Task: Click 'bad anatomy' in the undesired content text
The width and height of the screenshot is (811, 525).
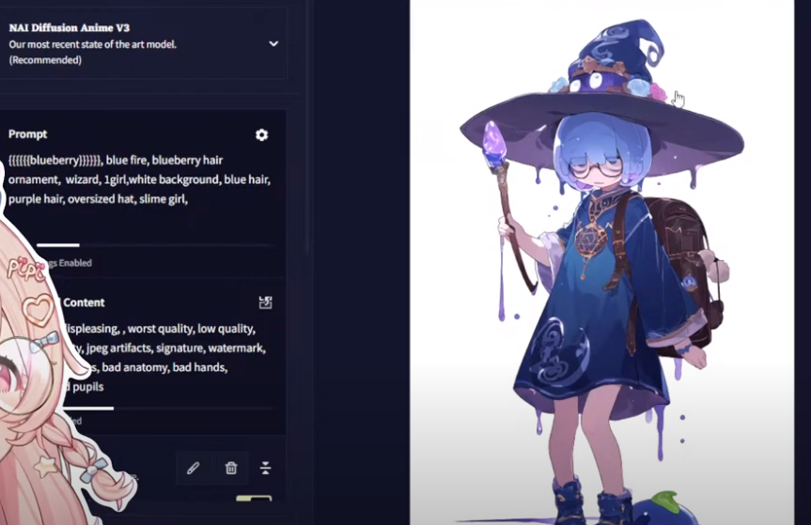Action: click(134, 367)
